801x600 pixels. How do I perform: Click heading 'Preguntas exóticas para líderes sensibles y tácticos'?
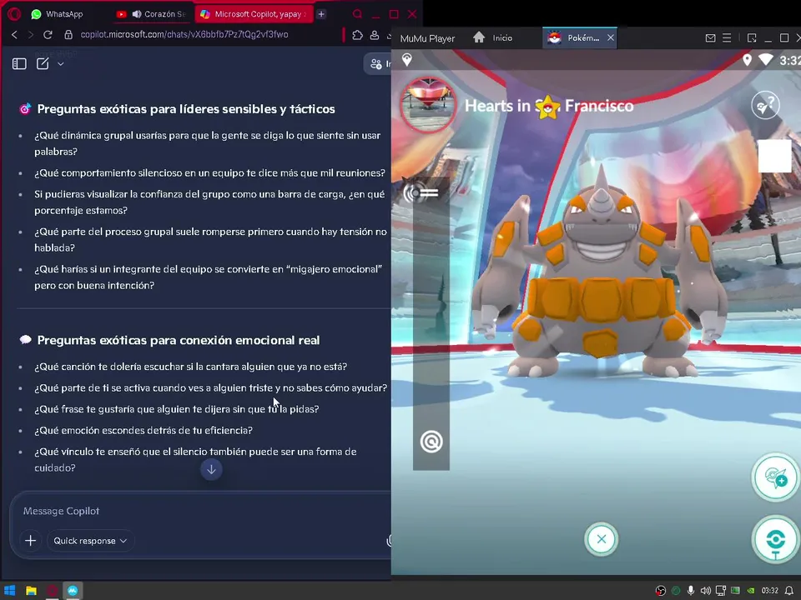[x=186, y=108]
